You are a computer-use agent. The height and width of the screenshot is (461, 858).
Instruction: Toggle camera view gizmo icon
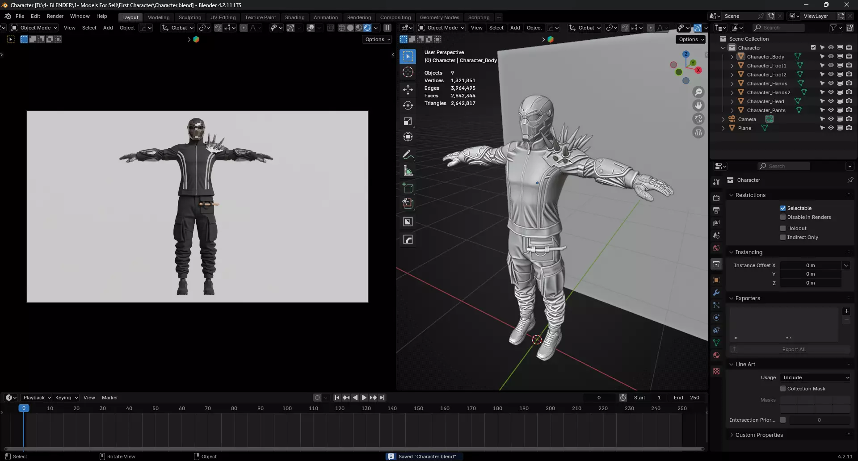point(698,119)
